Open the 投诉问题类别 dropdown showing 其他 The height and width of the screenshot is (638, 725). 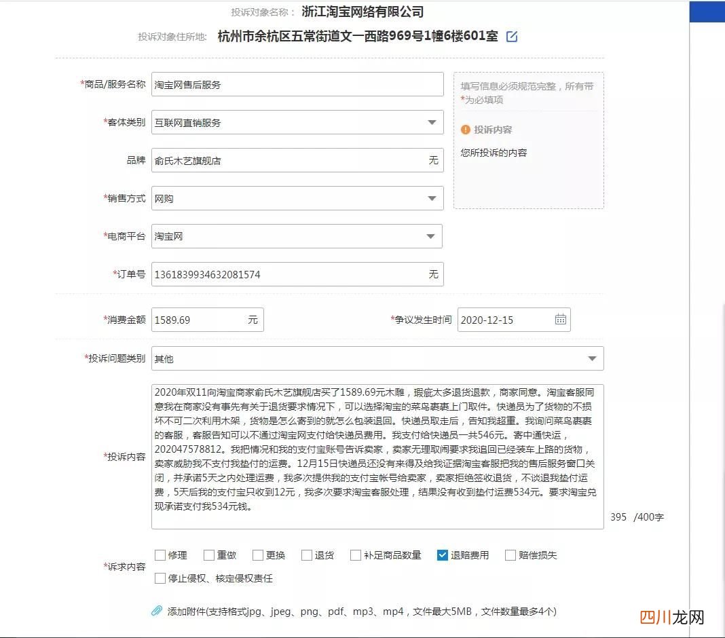coord(377,358)
